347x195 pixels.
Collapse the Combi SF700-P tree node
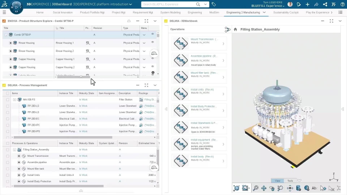(x=6, y=35)
